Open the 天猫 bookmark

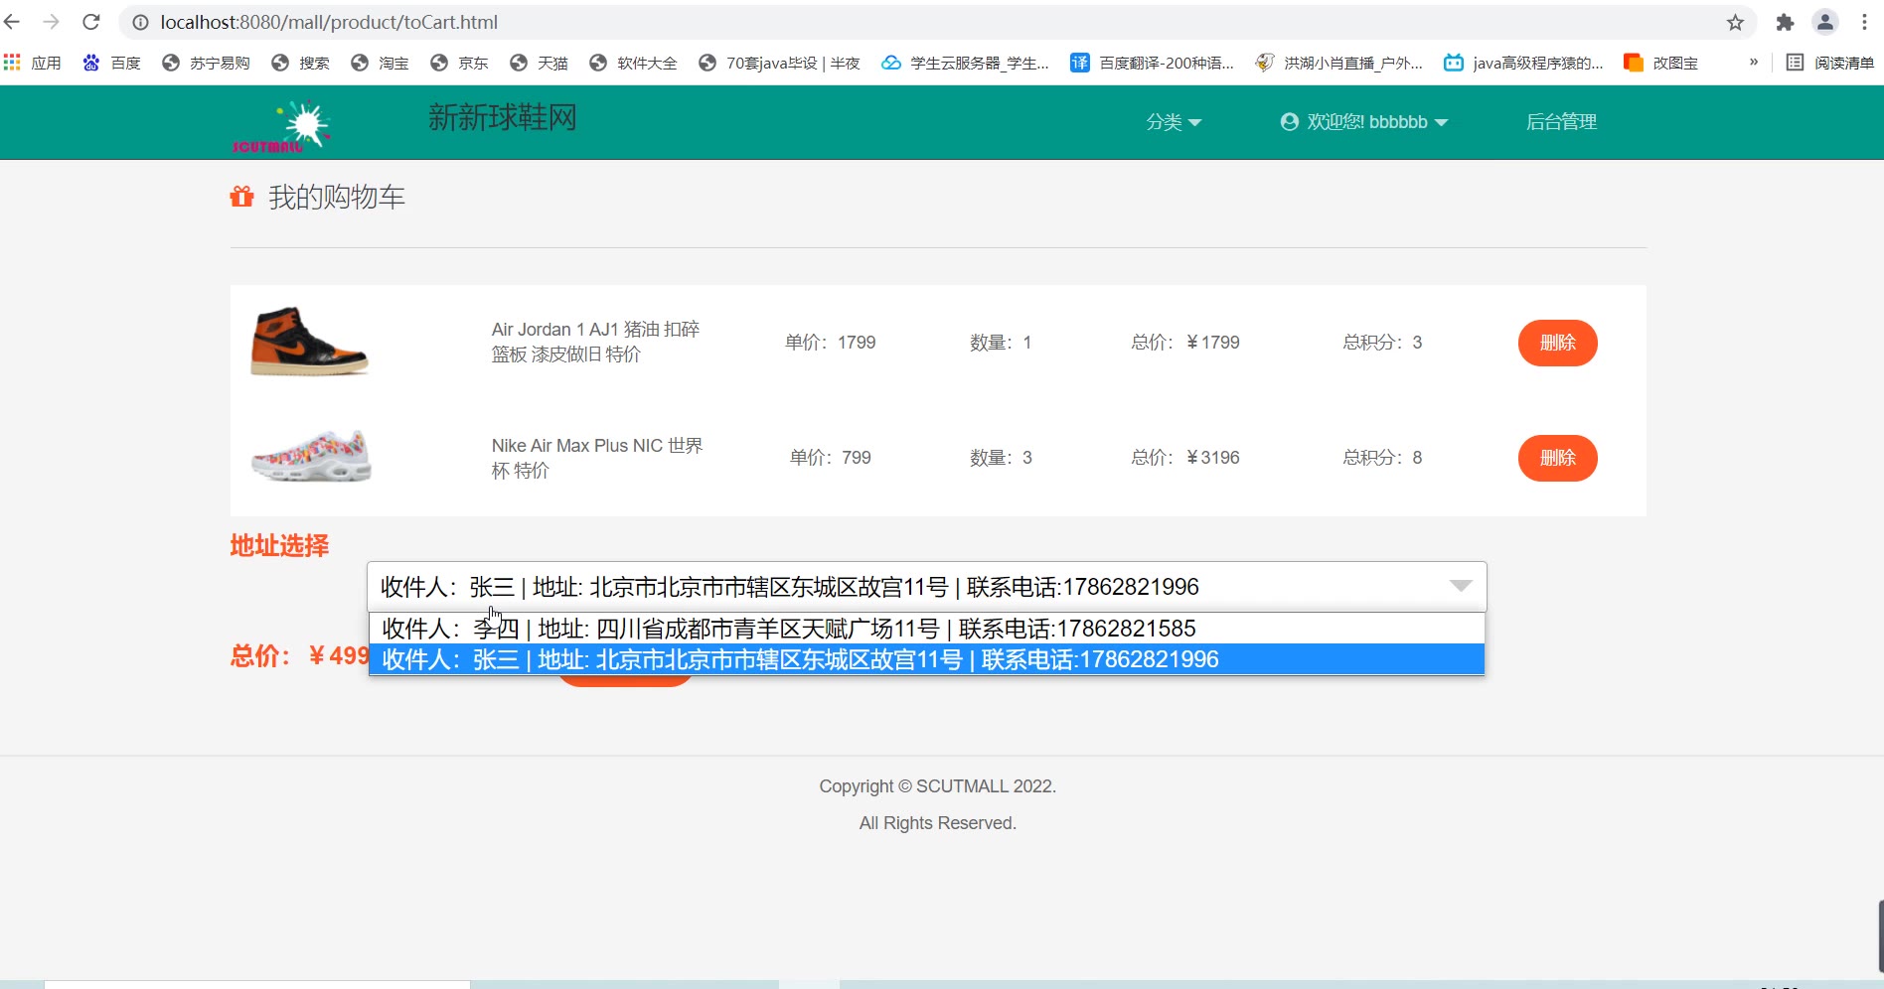[x=539, y=63]
